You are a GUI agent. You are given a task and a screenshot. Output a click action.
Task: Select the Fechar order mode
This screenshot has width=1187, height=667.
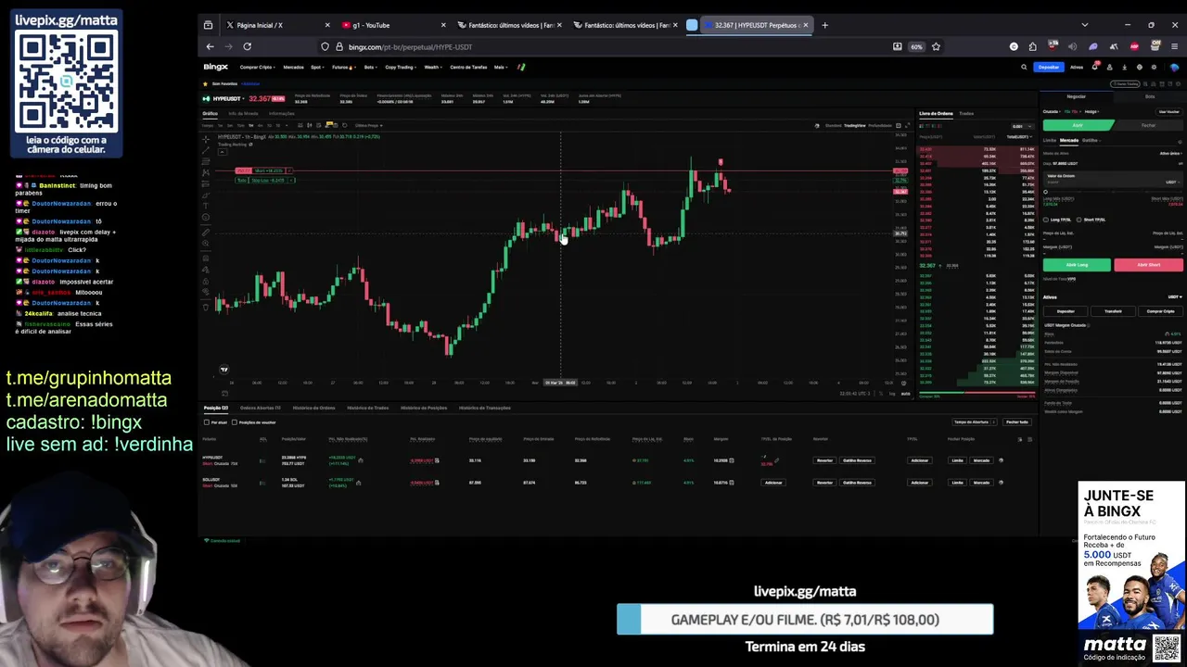pyautogui.click(x=1148, y=125)
